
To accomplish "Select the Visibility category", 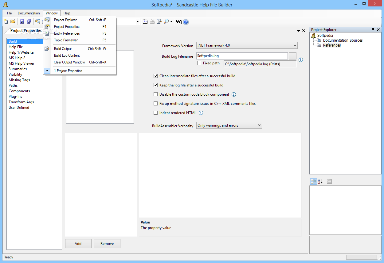I will [15, 74].
